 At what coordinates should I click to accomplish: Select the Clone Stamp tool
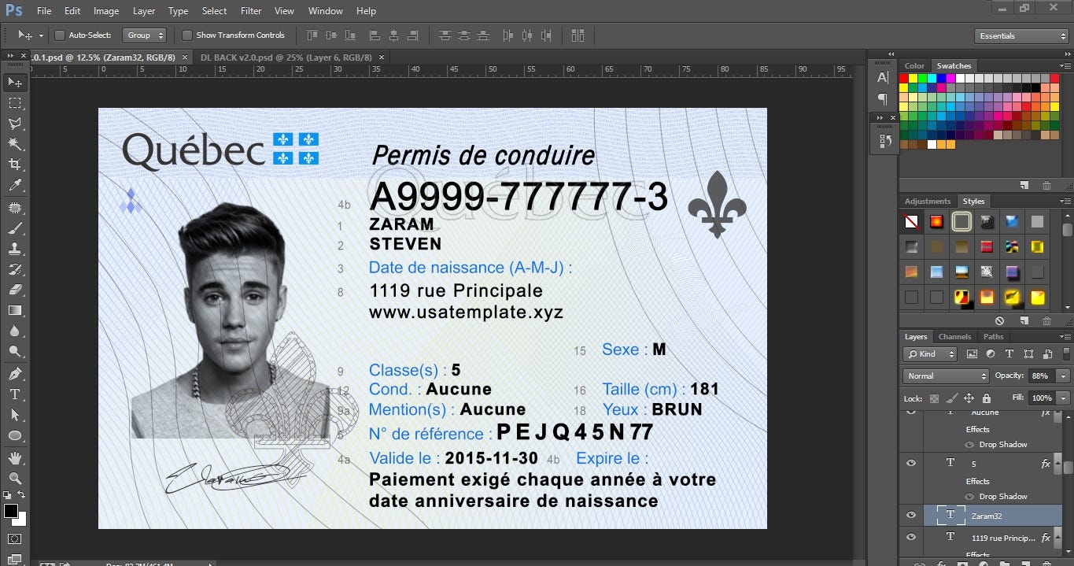coord(15,249)
